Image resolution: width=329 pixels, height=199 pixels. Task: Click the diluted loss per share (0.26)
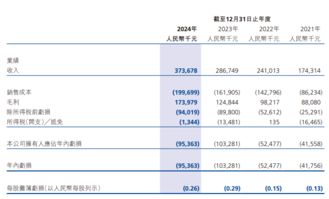tap(191, 189)
